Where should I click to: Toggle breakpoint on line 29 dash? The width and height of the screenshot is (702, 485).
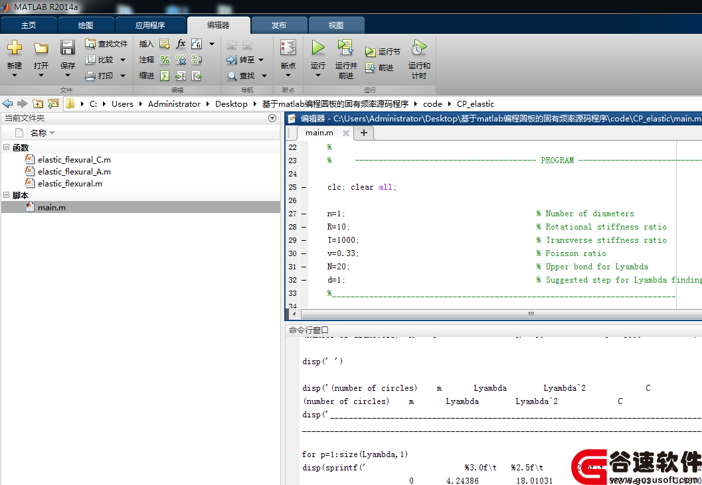[x=304, y=240]
